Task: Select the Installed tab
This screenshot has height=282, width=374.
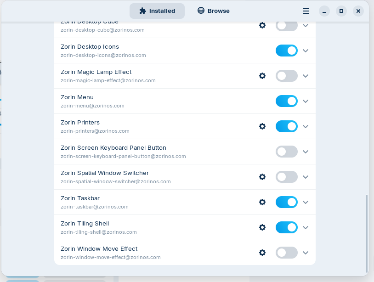Action: click(x=157, y=11)
